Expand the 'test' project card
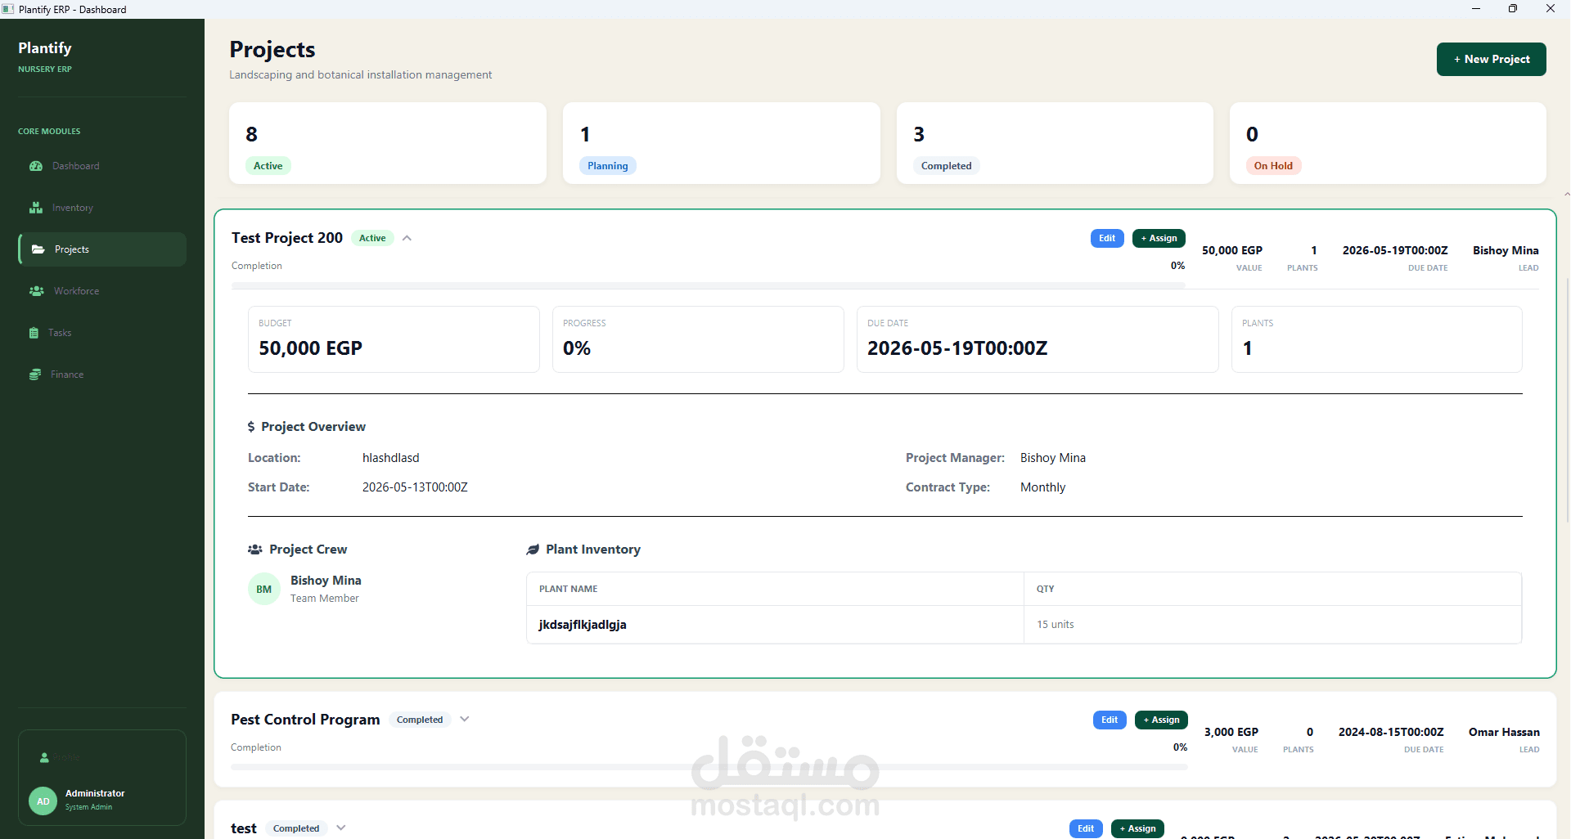 (341, 828)
